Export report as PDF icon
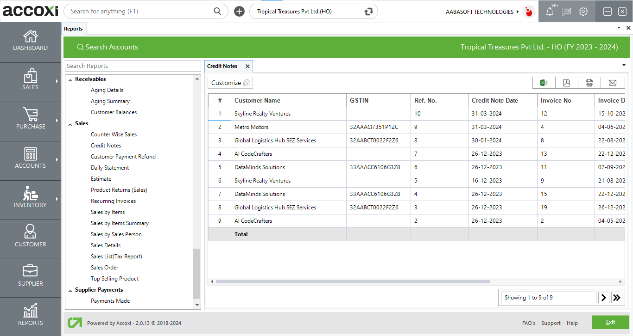 pyautogui.click(x=566, y=83)
